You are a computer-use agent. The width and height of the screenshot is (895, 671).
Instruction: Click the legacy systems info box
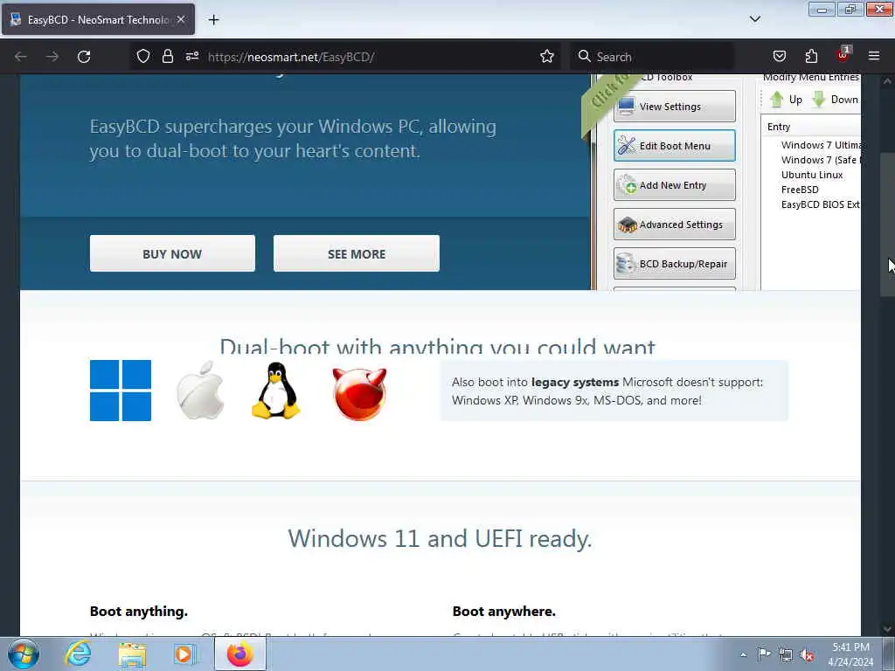[x=614, y=391]
